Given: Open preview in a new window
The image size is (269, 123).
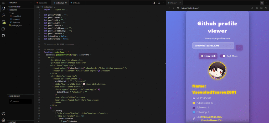Looking at the screenshot, I should pos(265,8).
